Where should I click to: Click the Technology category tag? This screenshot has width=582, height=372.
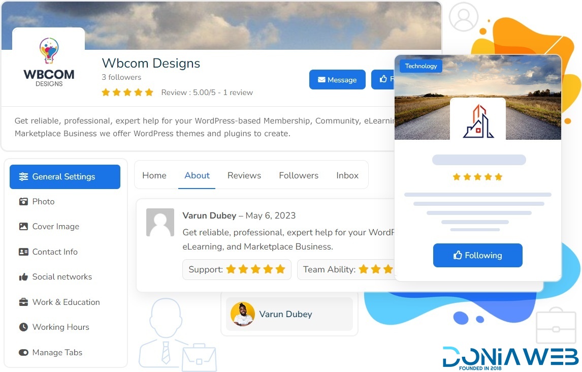click(x=421, y=66)
